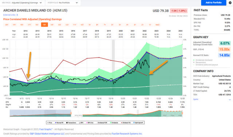This screenshot has width=233, height=137.
Task: Click the 15.00x GDF P/E value box
Action: click(x=224, y=49)
